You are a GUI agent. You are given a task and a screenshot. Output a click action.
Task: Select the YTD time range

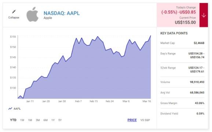[x=13, y=120]
